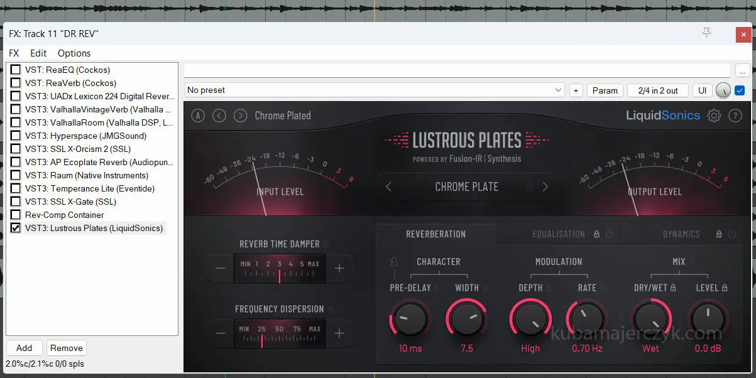
Task: Switch to the Reverberation tab
Action: coord(436,234)
